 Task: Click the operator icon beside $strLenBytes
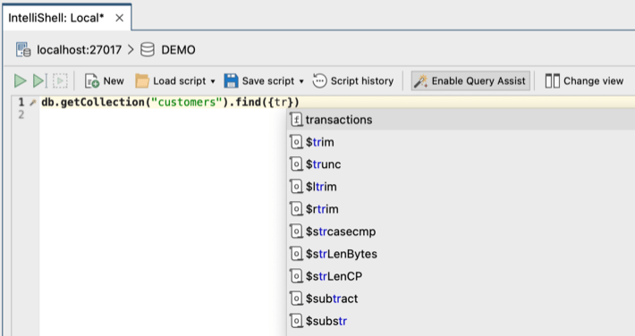click(296, 254)
